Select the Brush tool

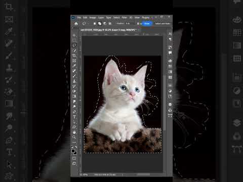(74, 76)
